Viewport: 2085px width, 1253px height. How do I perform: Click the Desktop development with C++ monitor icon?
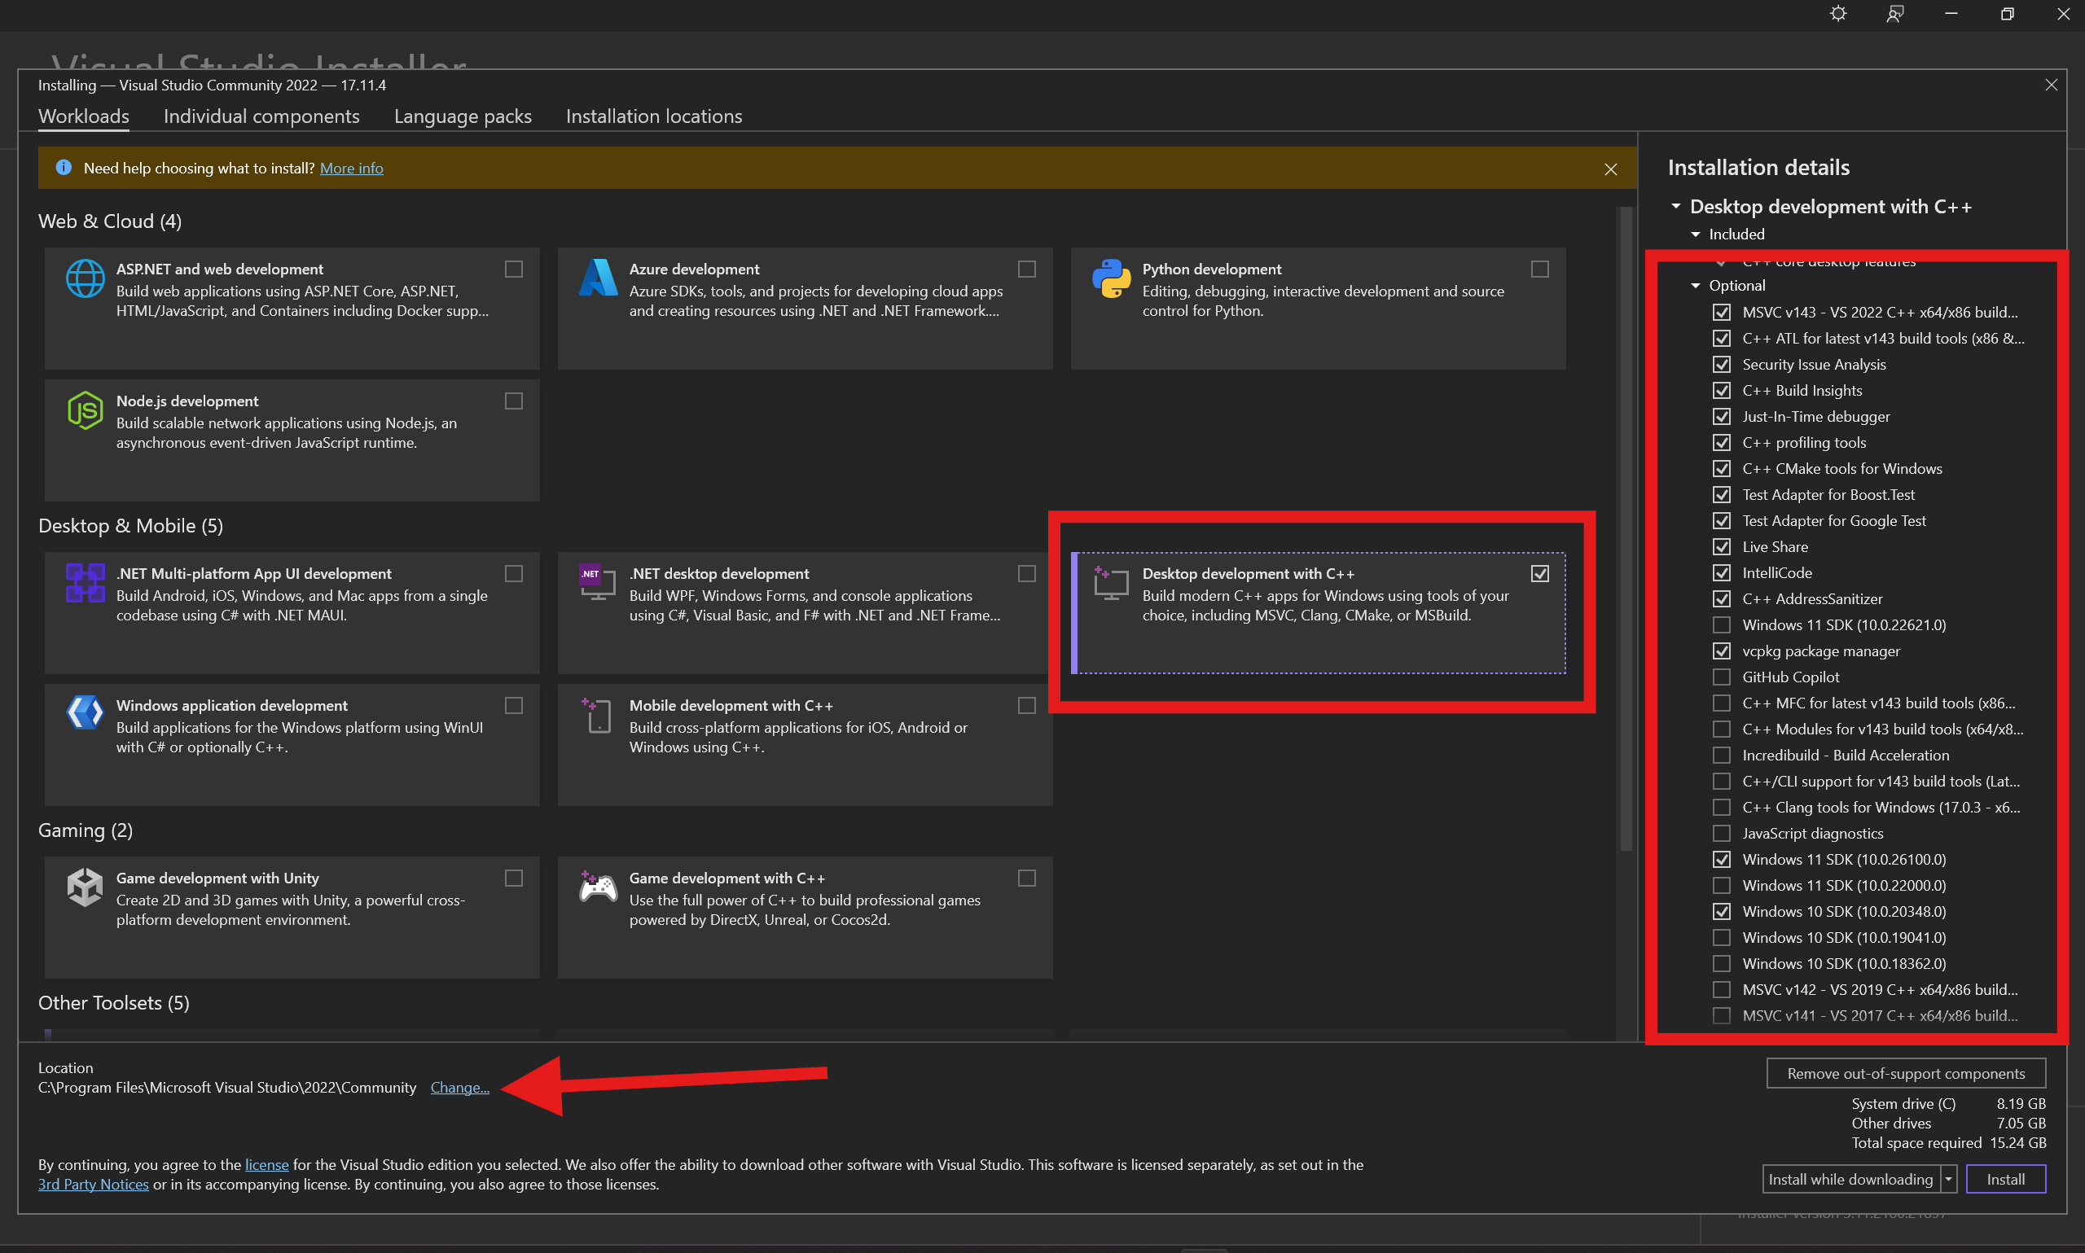point(1112,583)
